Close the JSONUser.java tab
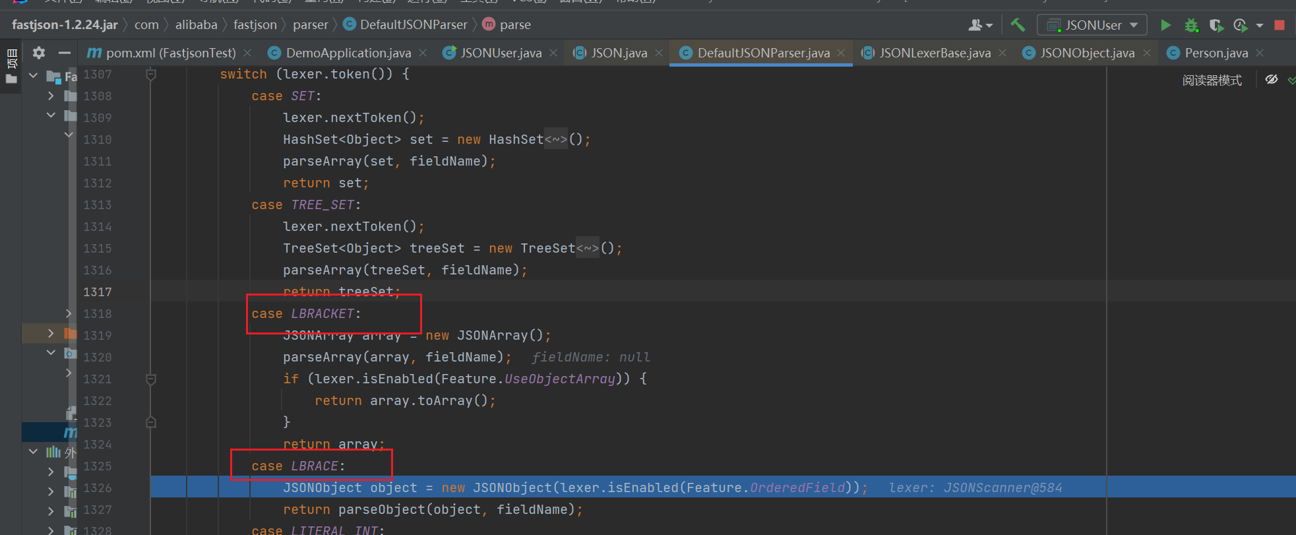The image size is (1296, 535). point(553,53)
